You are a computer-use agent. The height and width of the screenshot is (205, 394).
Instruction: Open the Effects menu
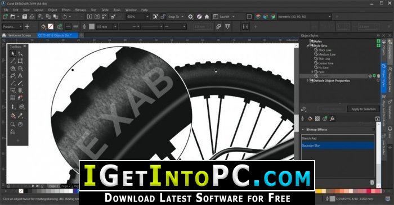point(66,10)
